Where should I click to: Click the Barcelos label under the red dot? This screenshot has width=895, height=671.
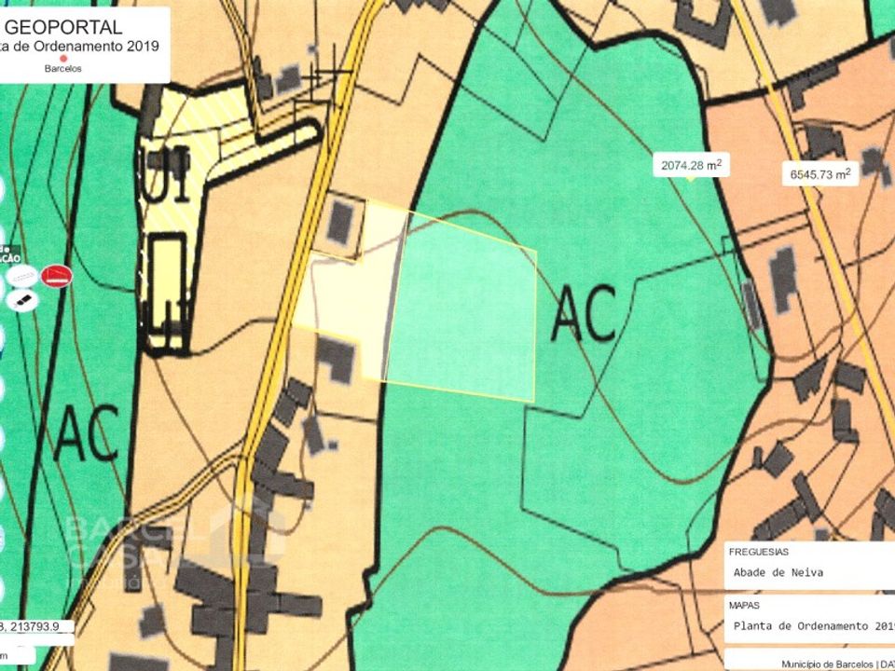point(63,68)
